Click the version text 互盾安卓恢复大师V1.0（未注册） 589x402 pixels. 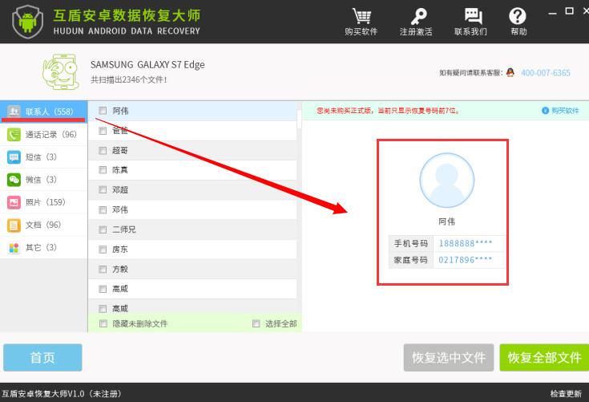(x=62, y=394)
